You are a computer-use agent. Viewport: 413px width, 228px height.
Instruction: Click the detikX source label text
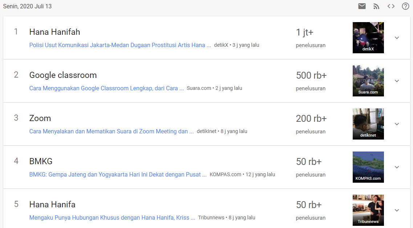[221, 45]
